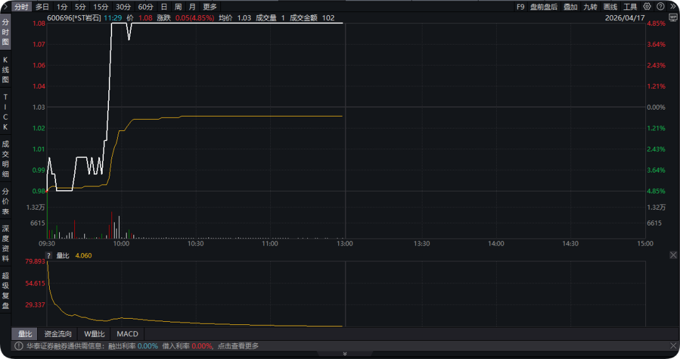Open the 工具 tools menu

tap(630, 6)
